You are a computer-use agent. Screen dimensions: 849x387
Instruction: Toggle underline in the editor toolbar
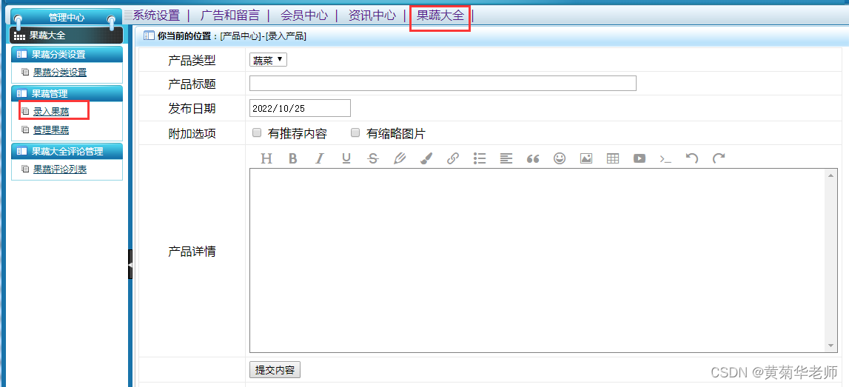(346, 158)
